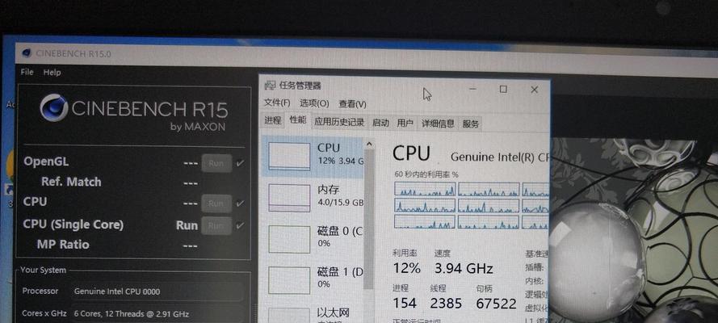Image resolution: width=718 pixels, height=323 pixels.
Task: Click the performance sidebar vertical scrollbar
Action: click(370, 220)
